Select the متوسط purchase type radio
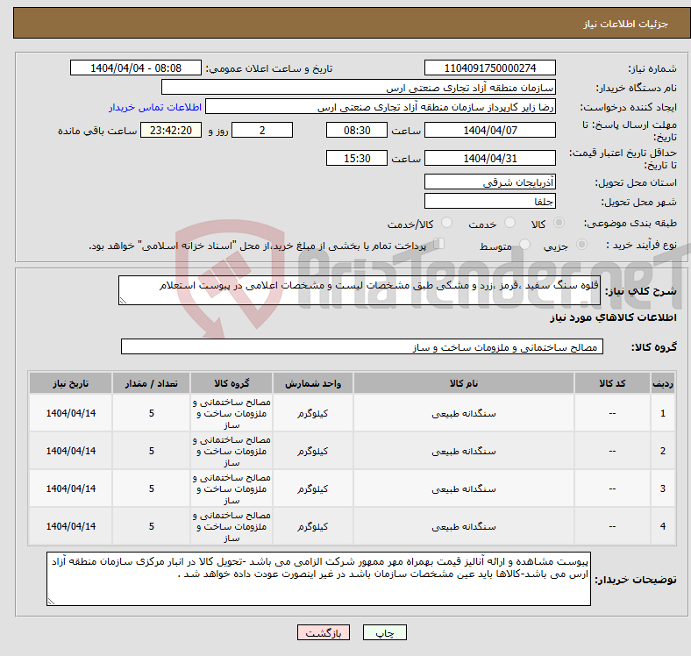This screenshot has width=691, height=656. pyautogui.click(x=524, y=244)
